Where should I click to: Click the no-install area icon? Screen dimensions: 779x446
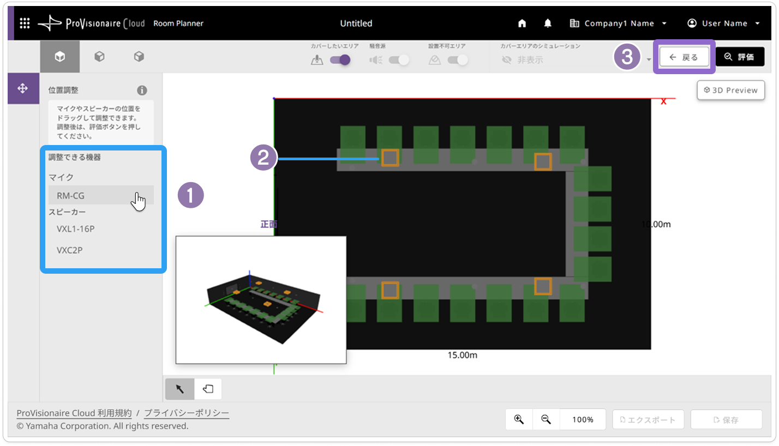(x=434, y=60)
